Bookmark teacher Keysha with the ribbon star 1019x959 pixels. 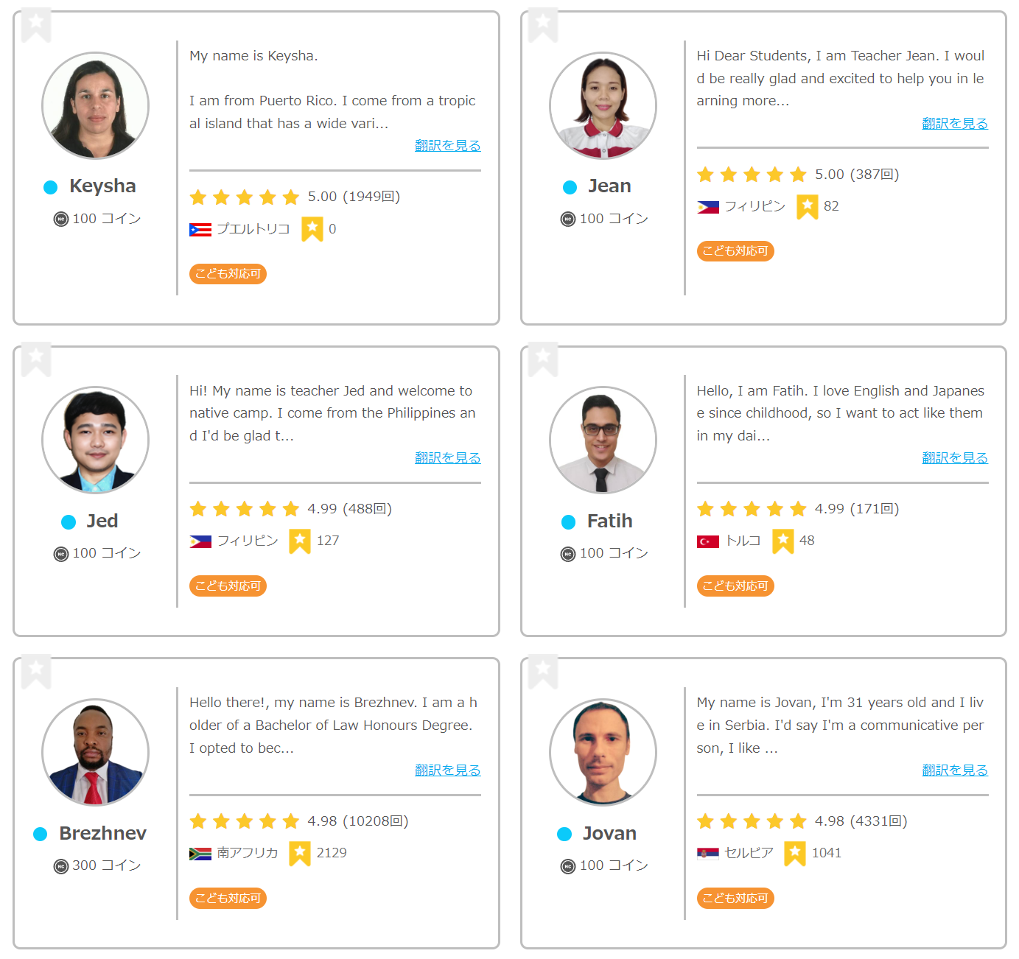click(x=36, y=24)
